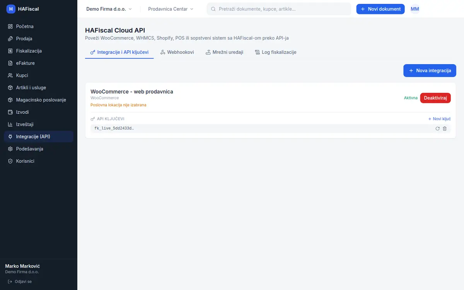Switch to the Webhookovi tab

click(x=177, y=52)
